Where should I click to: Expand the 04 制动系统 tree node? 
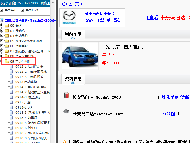(x=2, y=36)
